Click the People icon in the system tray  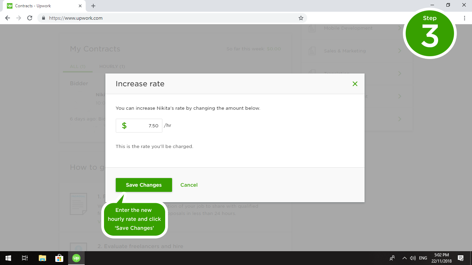(392, 258)
